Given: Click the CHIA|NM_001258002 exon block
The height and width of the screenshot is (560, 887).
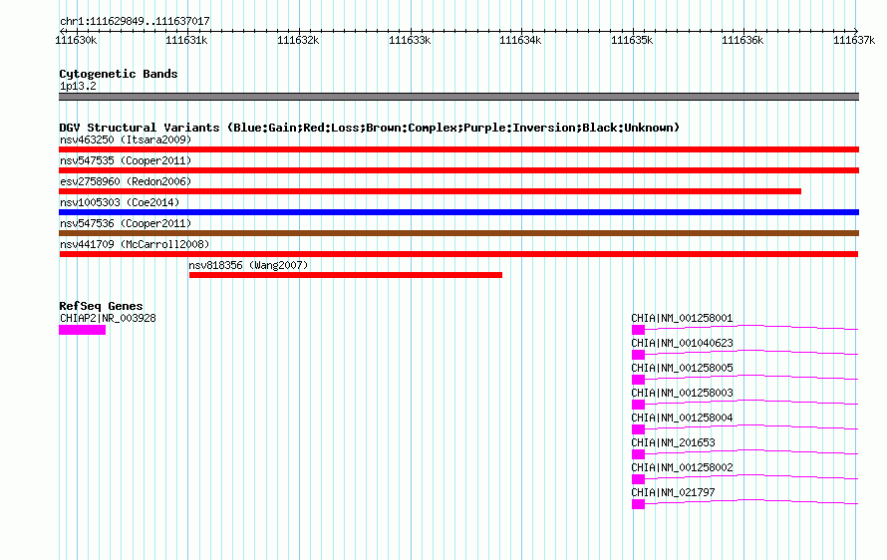Looking at the screenshot, I should pyautogui.click(x=638, y=479).
